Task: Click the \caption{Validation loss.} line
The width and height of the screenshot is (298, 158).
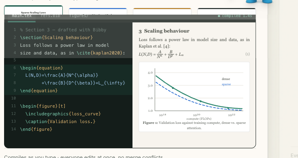Action: [x=60, y=121]
